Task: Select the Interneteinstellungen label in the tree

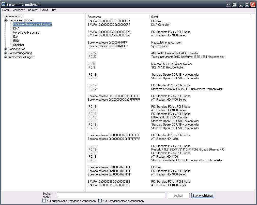Action: click(x=21, y=57)
